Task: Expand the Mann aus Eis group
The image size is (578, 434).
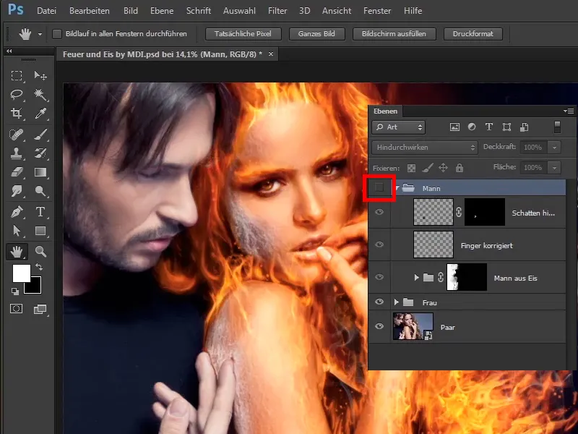Action: click(417, 277)
